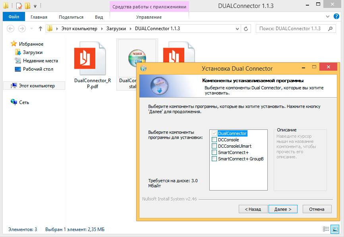Click the search magnifier icon

click(330, 29)
